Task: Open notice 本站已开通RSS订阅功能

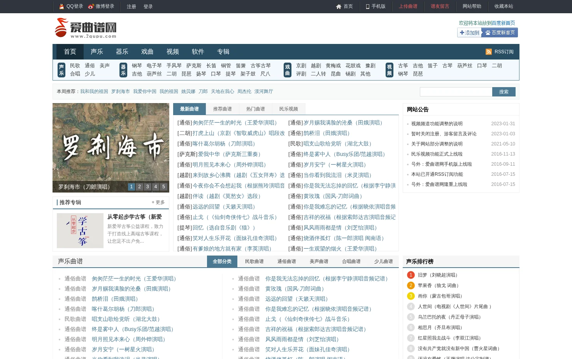Action: pos(437,174)
